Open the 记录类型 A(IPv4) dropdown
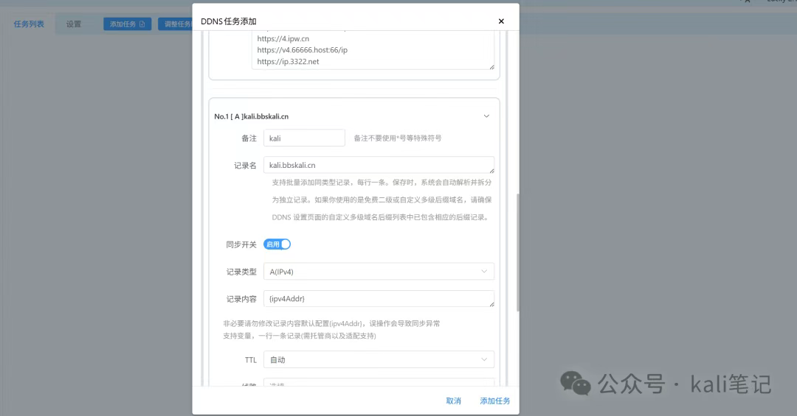 pyautogui.click(x=379, y=272)
